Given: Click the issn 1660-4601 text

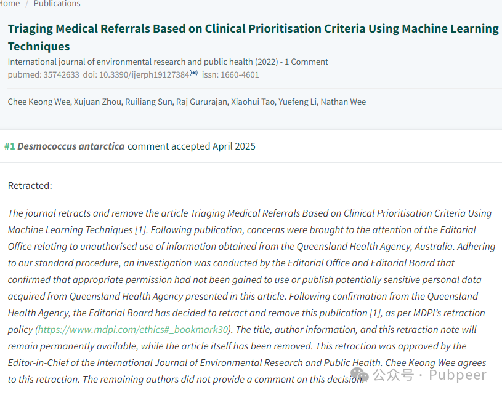Looking at the screenshot, I should point(230,75).
